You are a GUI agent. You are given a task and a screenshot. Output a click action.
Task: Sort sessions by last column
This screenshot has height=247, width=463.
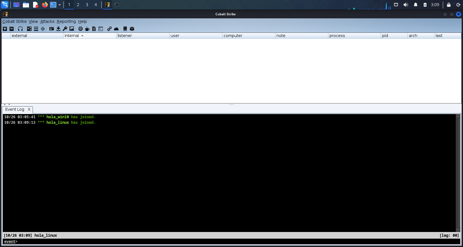(448, 36)
